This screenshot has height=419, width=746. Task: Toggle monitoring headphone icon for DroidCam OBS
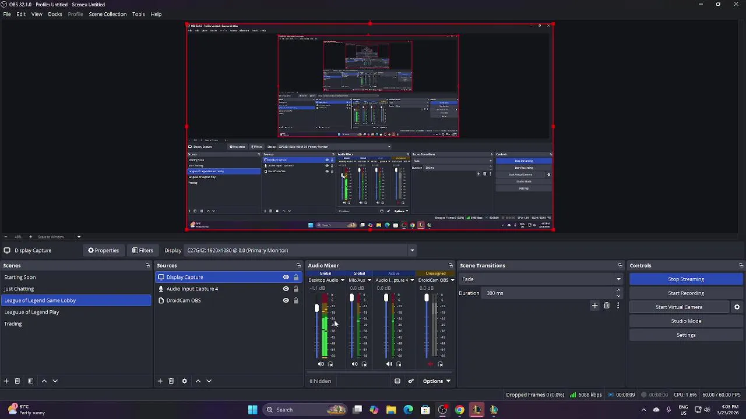click(440, 364)
